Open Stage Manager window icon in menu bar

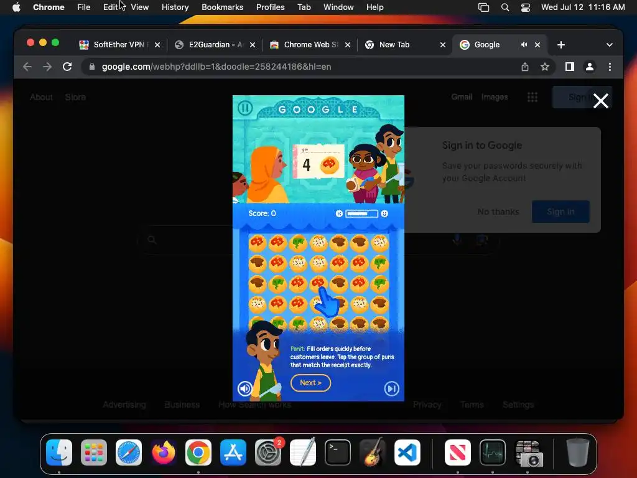point(483,7)
